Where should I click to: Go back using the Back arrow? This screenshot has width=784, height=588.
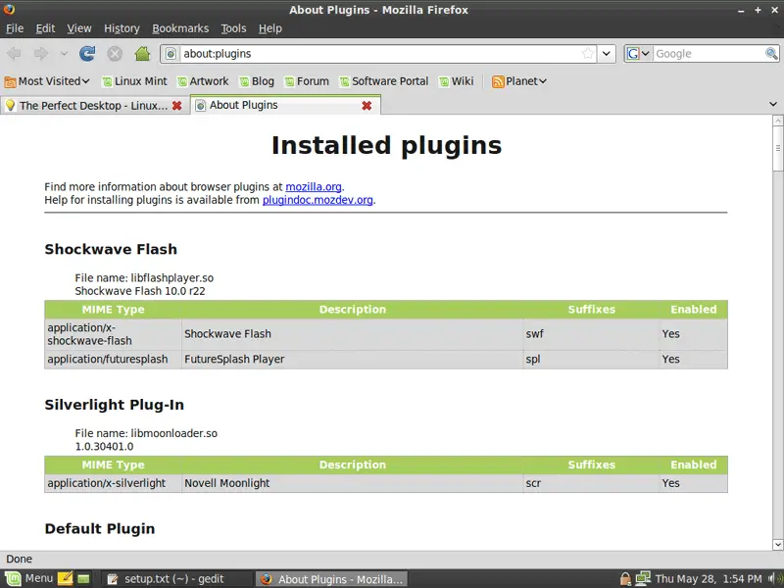point(14,54)
